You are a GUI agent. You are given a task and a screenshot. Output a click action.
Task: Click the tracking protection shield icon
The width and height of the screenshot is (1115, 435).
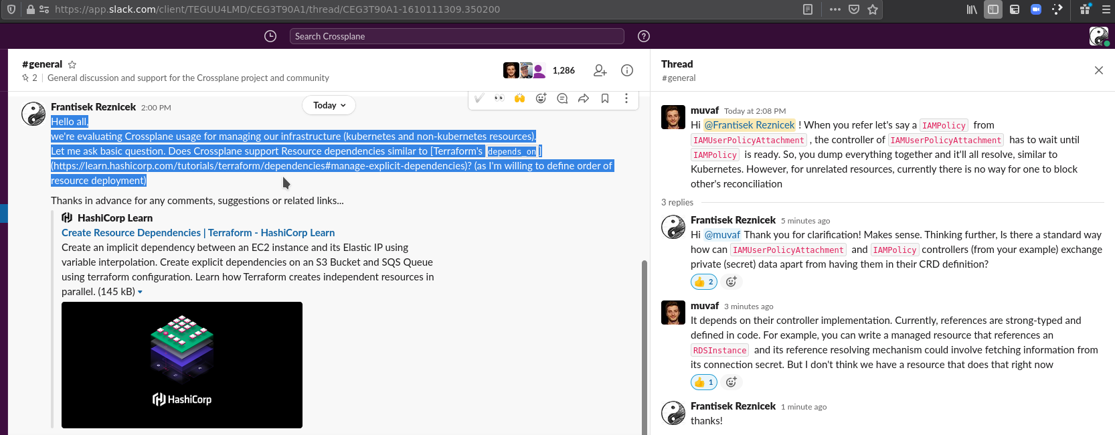pyautogui.click(x=11, y=9)
